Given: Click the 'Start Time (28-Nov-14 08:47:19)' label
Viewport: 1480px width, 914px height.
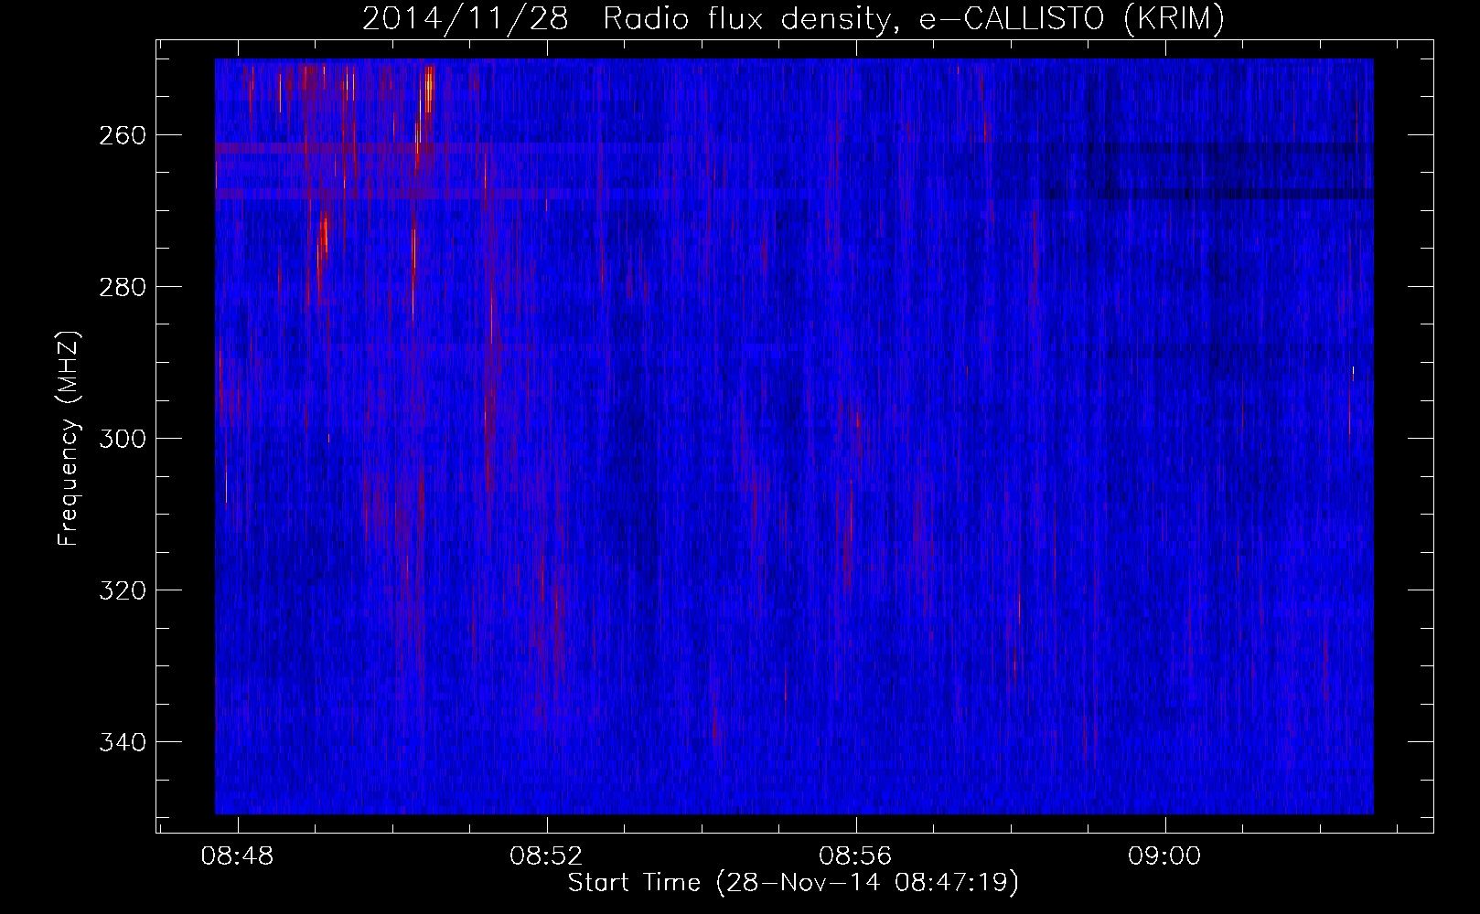Looking at the screenshot, I should tap(793, 883).
